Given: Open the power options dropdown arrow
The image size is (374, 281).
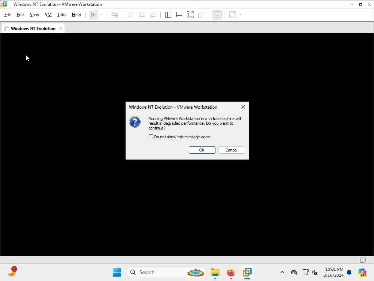Looking at the screenshot, I should point(101,15).
